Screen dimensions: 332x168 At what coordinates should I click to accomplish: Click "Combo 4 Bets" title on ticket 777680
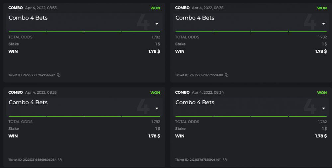(x=195, y=18)
